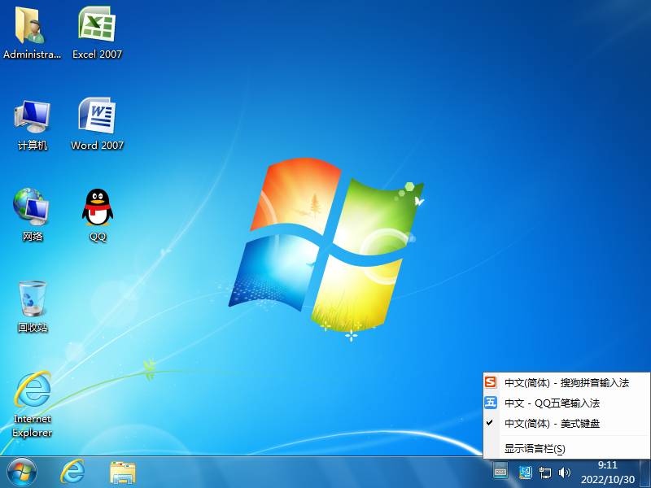The height and width of the screenshot is (488, 651).
Task: Click the Show Desktop strip at taskbar end
Action: (x=644, y=472)
